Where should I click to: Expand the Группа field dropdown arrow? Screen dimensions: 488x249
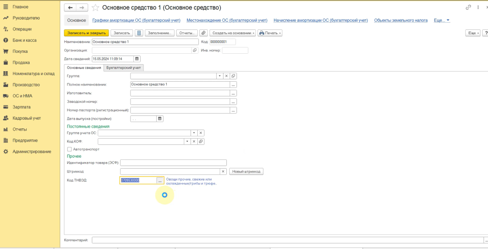[x=219, y=76]
